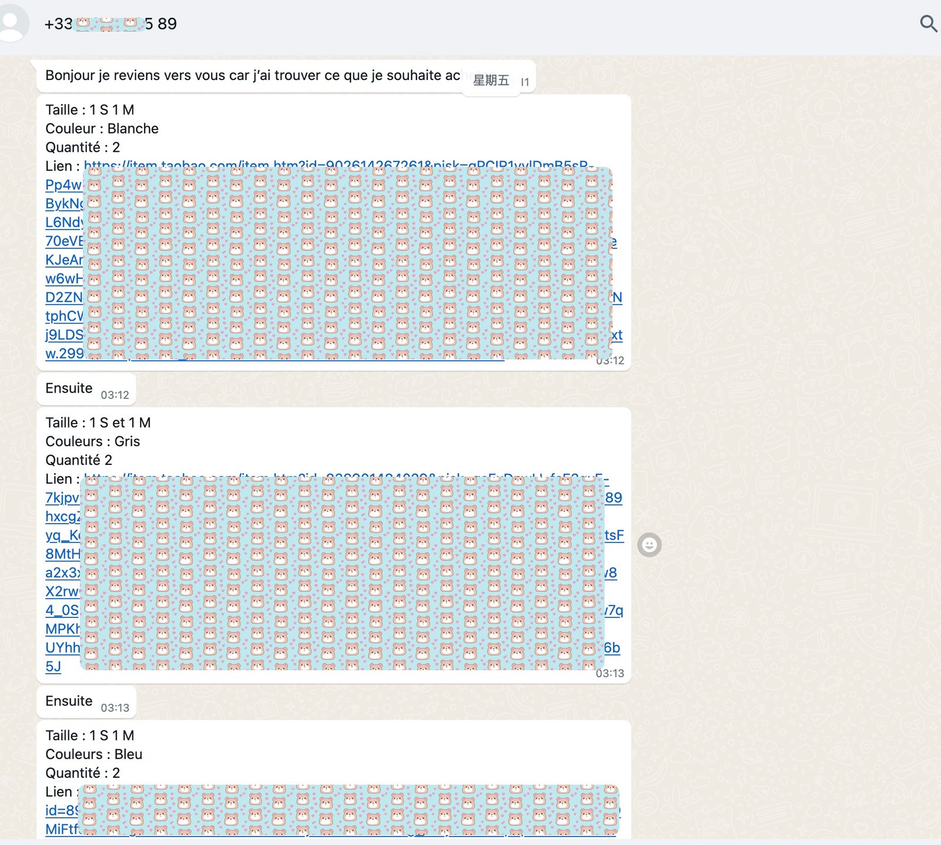941x845 pixels.
Task: Select the second Ensuite message at 03:13
Action: (69, 701)
